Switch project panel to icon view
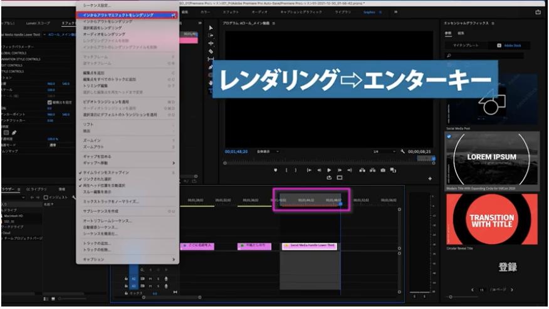Image resolution: width=549 pixels, height=309 pixels. point(53,299)
